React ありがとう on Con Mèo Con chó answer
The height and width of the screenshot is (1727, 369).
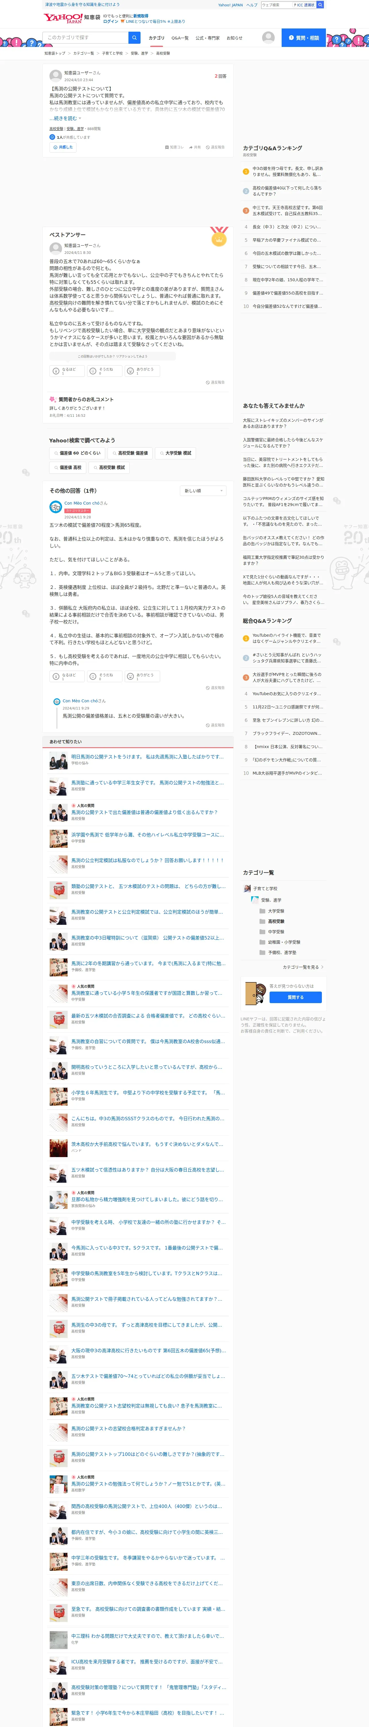click(x=142, y=676)
